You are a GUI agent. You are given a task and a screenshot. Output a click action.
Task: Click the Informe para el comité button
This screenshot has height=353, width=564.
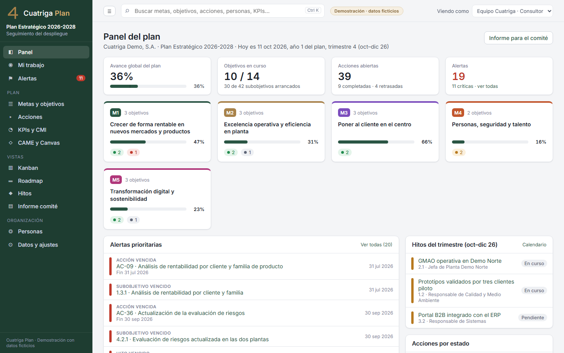(x=519, y=38)
